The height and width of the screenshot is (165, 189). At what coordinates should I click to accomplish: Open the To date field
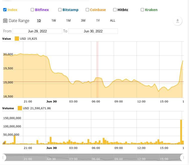click(93, 31)
